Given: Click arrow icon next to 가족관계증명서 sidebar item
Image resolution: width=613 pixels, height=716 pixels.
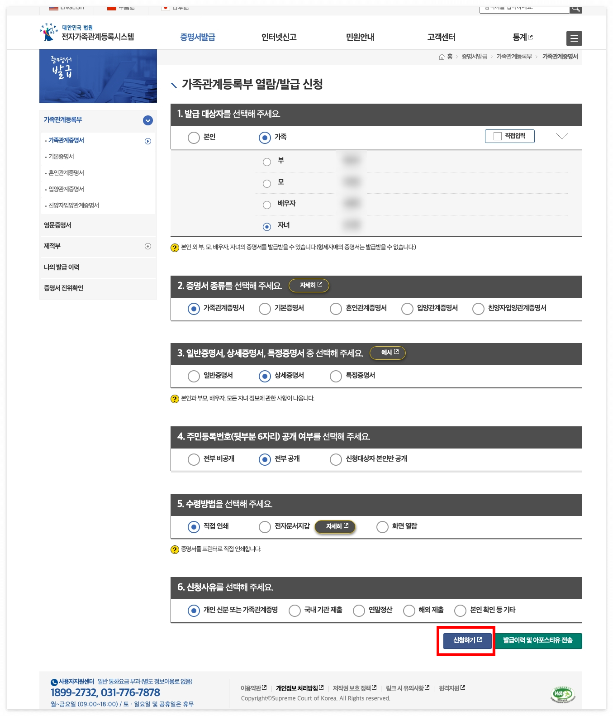Looking at the screenshot, I should click(x=148, y=141).
